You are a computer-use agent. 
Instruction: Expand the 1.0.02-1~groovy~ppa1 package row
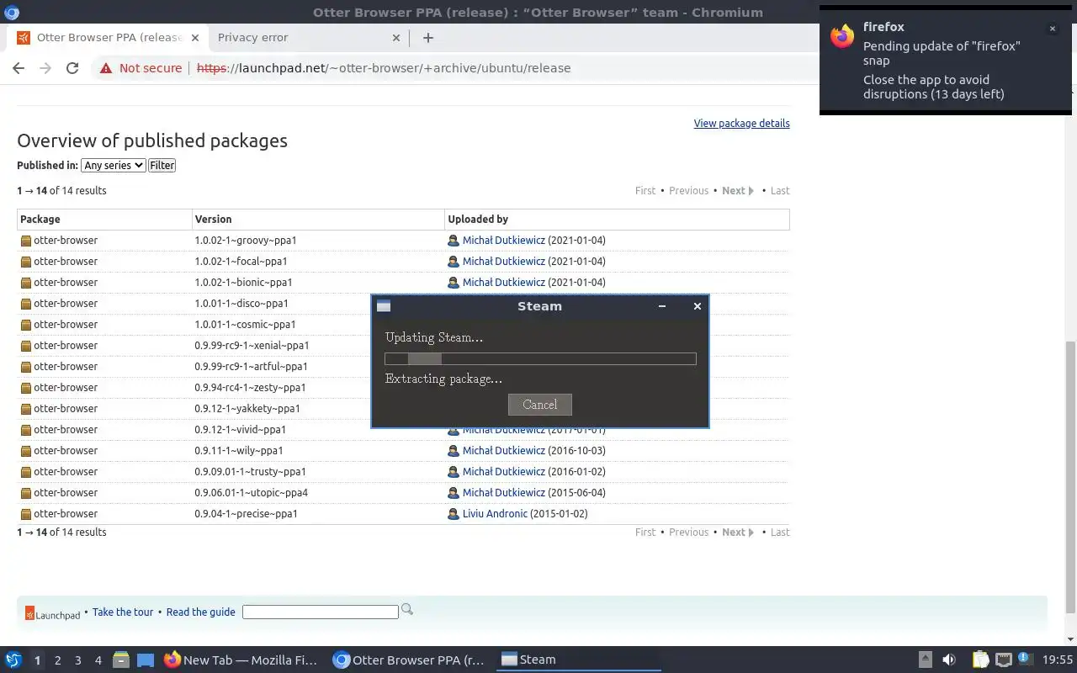pos(403,240)
